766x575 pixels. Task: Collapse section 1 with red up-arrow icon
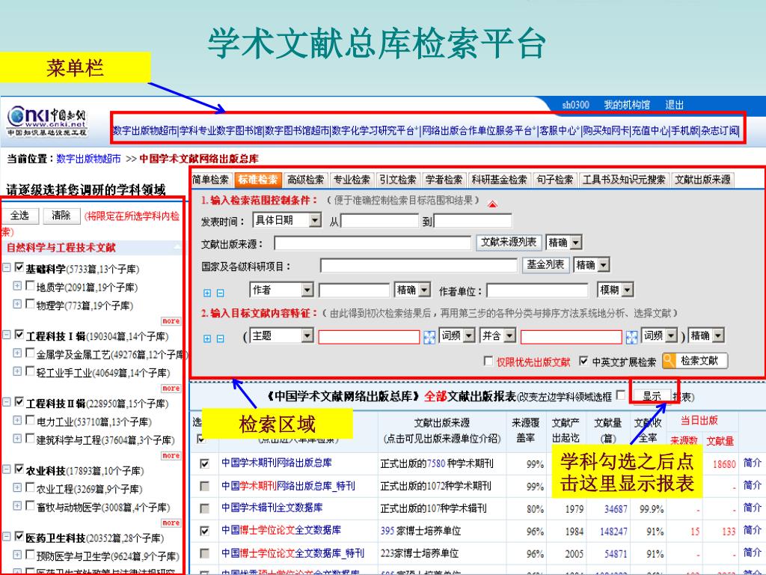click(x=492, y=204)
